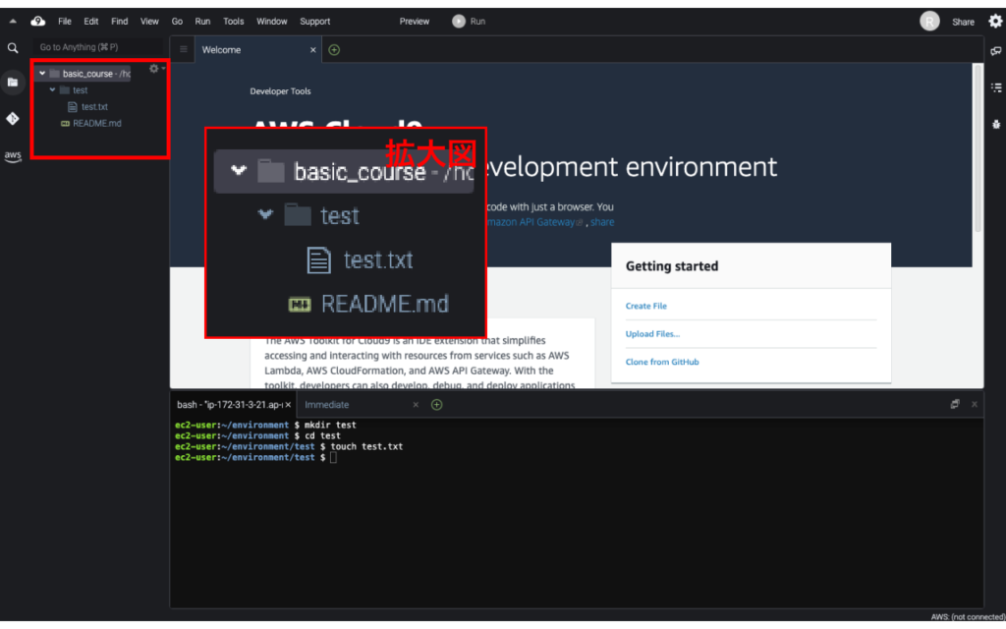Click the Upload Files... link
1006x629 pixels.
[x=652, y=334]
